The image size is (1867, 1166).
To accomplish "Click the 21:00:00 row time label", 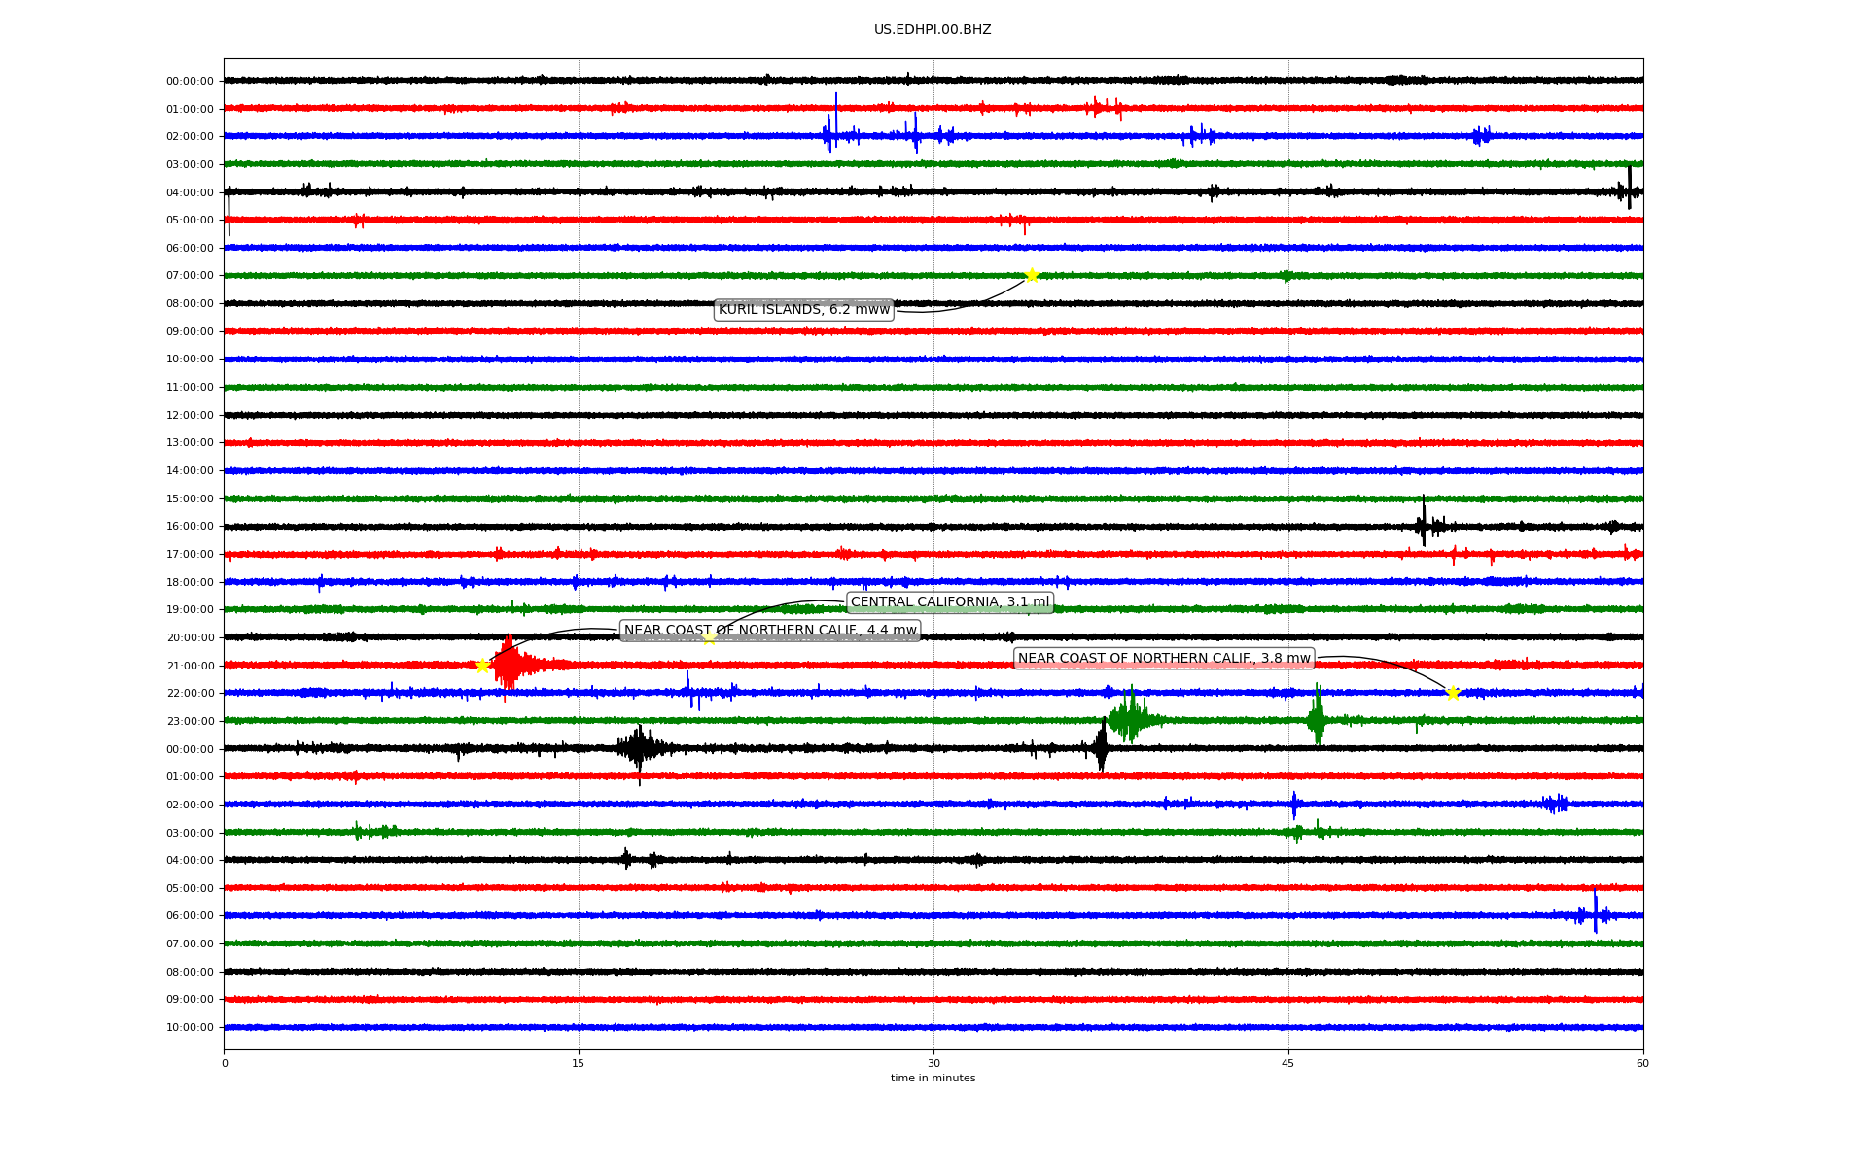I will coord(190,666).
